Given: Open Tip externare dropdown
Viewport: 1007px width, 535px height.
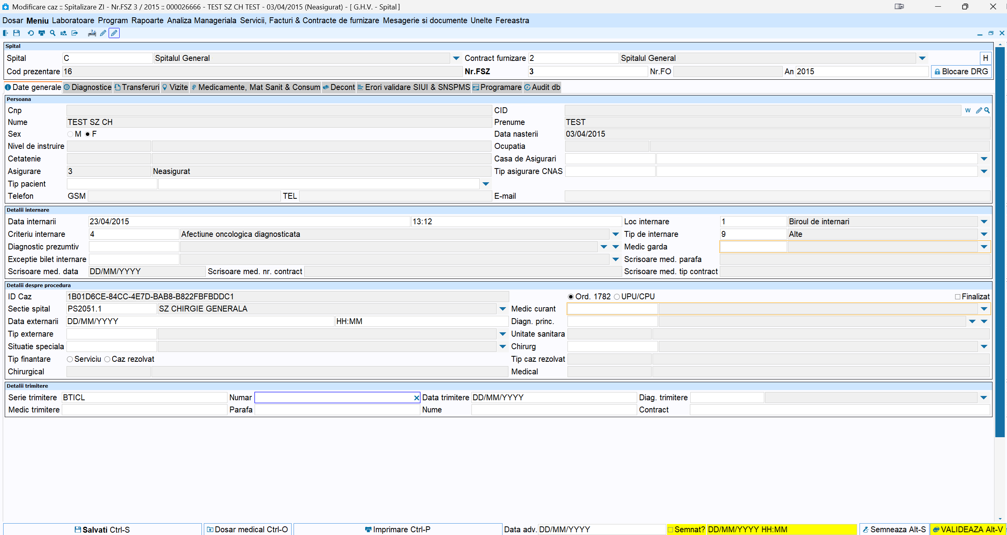Looking at the screenshot, I should (503, 334).
